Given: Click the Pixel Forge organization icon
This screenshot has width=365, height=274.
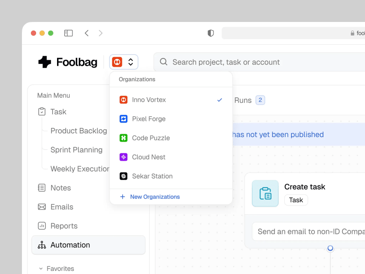Looking at the screenshot, I should click(123, 119).
